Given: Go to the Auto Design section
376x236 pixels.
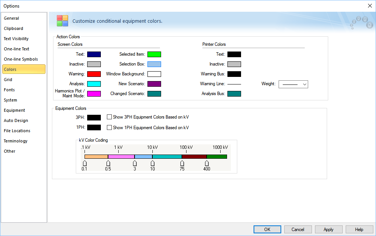Looking at the screenshot, I should click(x=16, y=120).
